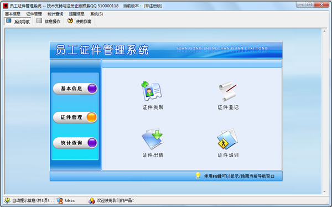
Task: Click the 系统导航 toolbar monitor icon
Action: coord(9,21)
